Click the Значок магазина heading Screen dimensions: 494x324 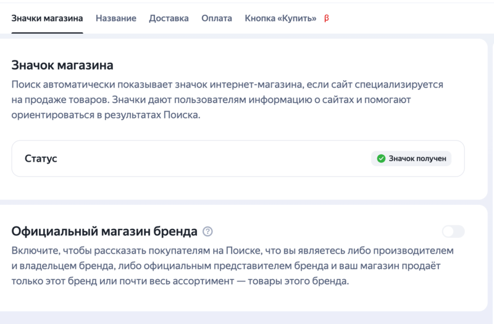[x=62, y=65]
